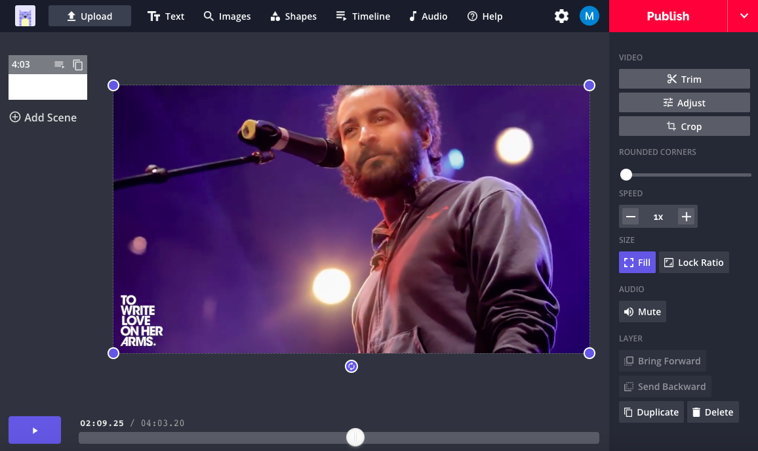Expand the Publish dropdown arrow
Viewport: 758px width, 451px height.
click(744, 16)
